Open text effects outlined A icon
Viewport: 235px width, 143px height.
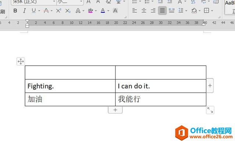[78, 11]
